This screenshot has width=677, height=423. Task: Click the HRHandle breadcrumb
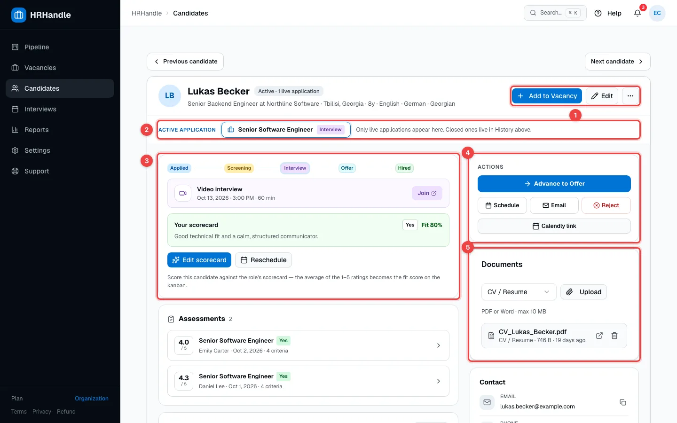pyautogui.click(x=147, y=13)
